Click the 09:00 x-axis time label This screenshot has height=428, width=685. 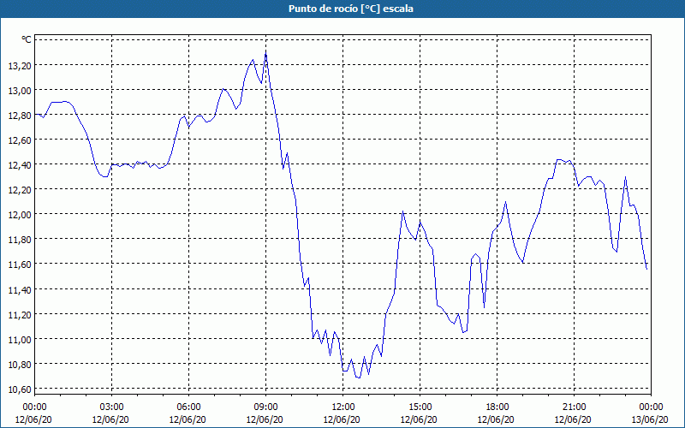tap(265, 407)
